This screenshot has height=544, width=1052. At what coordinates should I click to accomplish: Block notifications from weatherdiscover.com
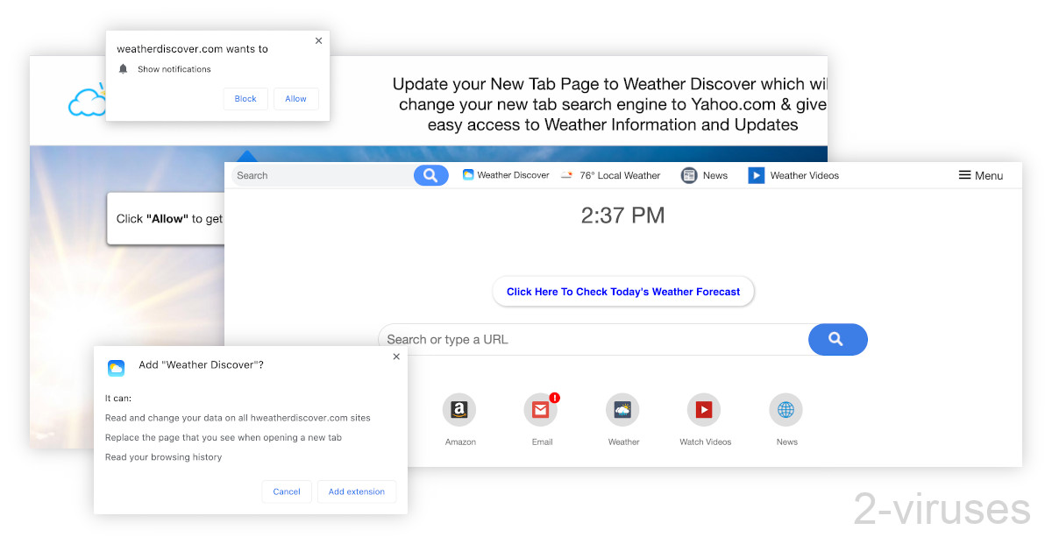(245, 99)
